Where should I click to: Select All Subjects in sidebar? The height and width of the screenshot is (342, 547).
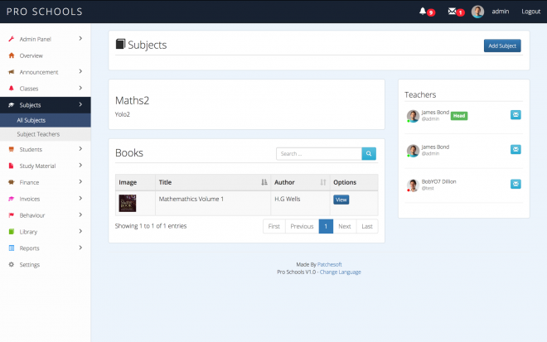point(31,121)
